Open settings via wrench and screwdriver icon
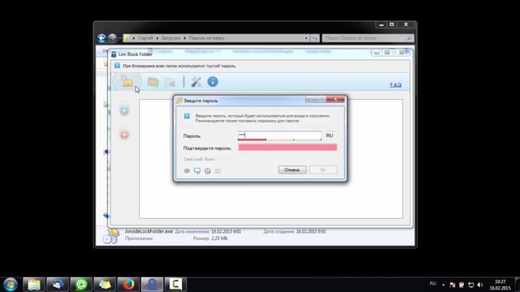This screenshot has height=292, width=520. pos(196,82)
